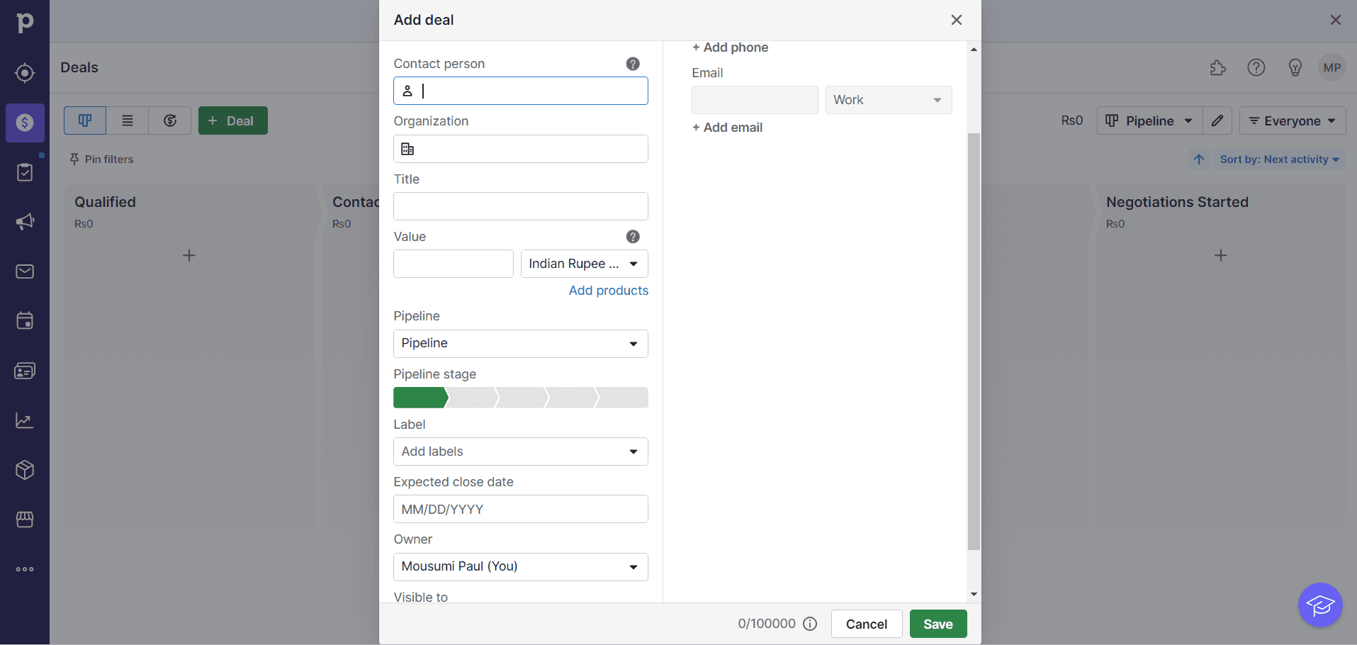
Task: Open the Everyone filter menu
Action: (x=1291, y=120)
